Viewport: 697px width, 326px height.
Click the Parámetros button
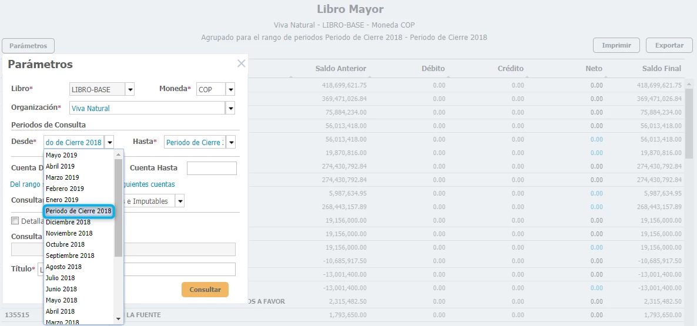[x=28, y=45]
